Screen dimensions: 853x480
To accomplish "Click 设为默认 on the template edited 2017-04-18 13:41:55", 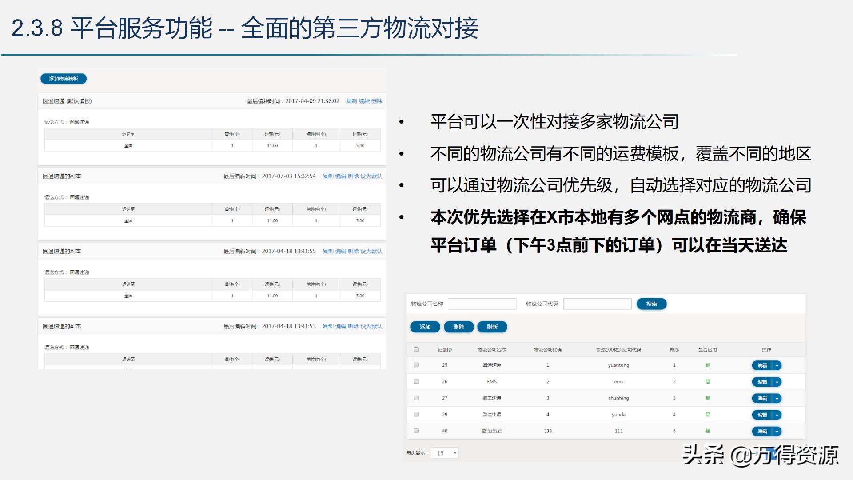I will pyautogui.click(x=372, y=251).
